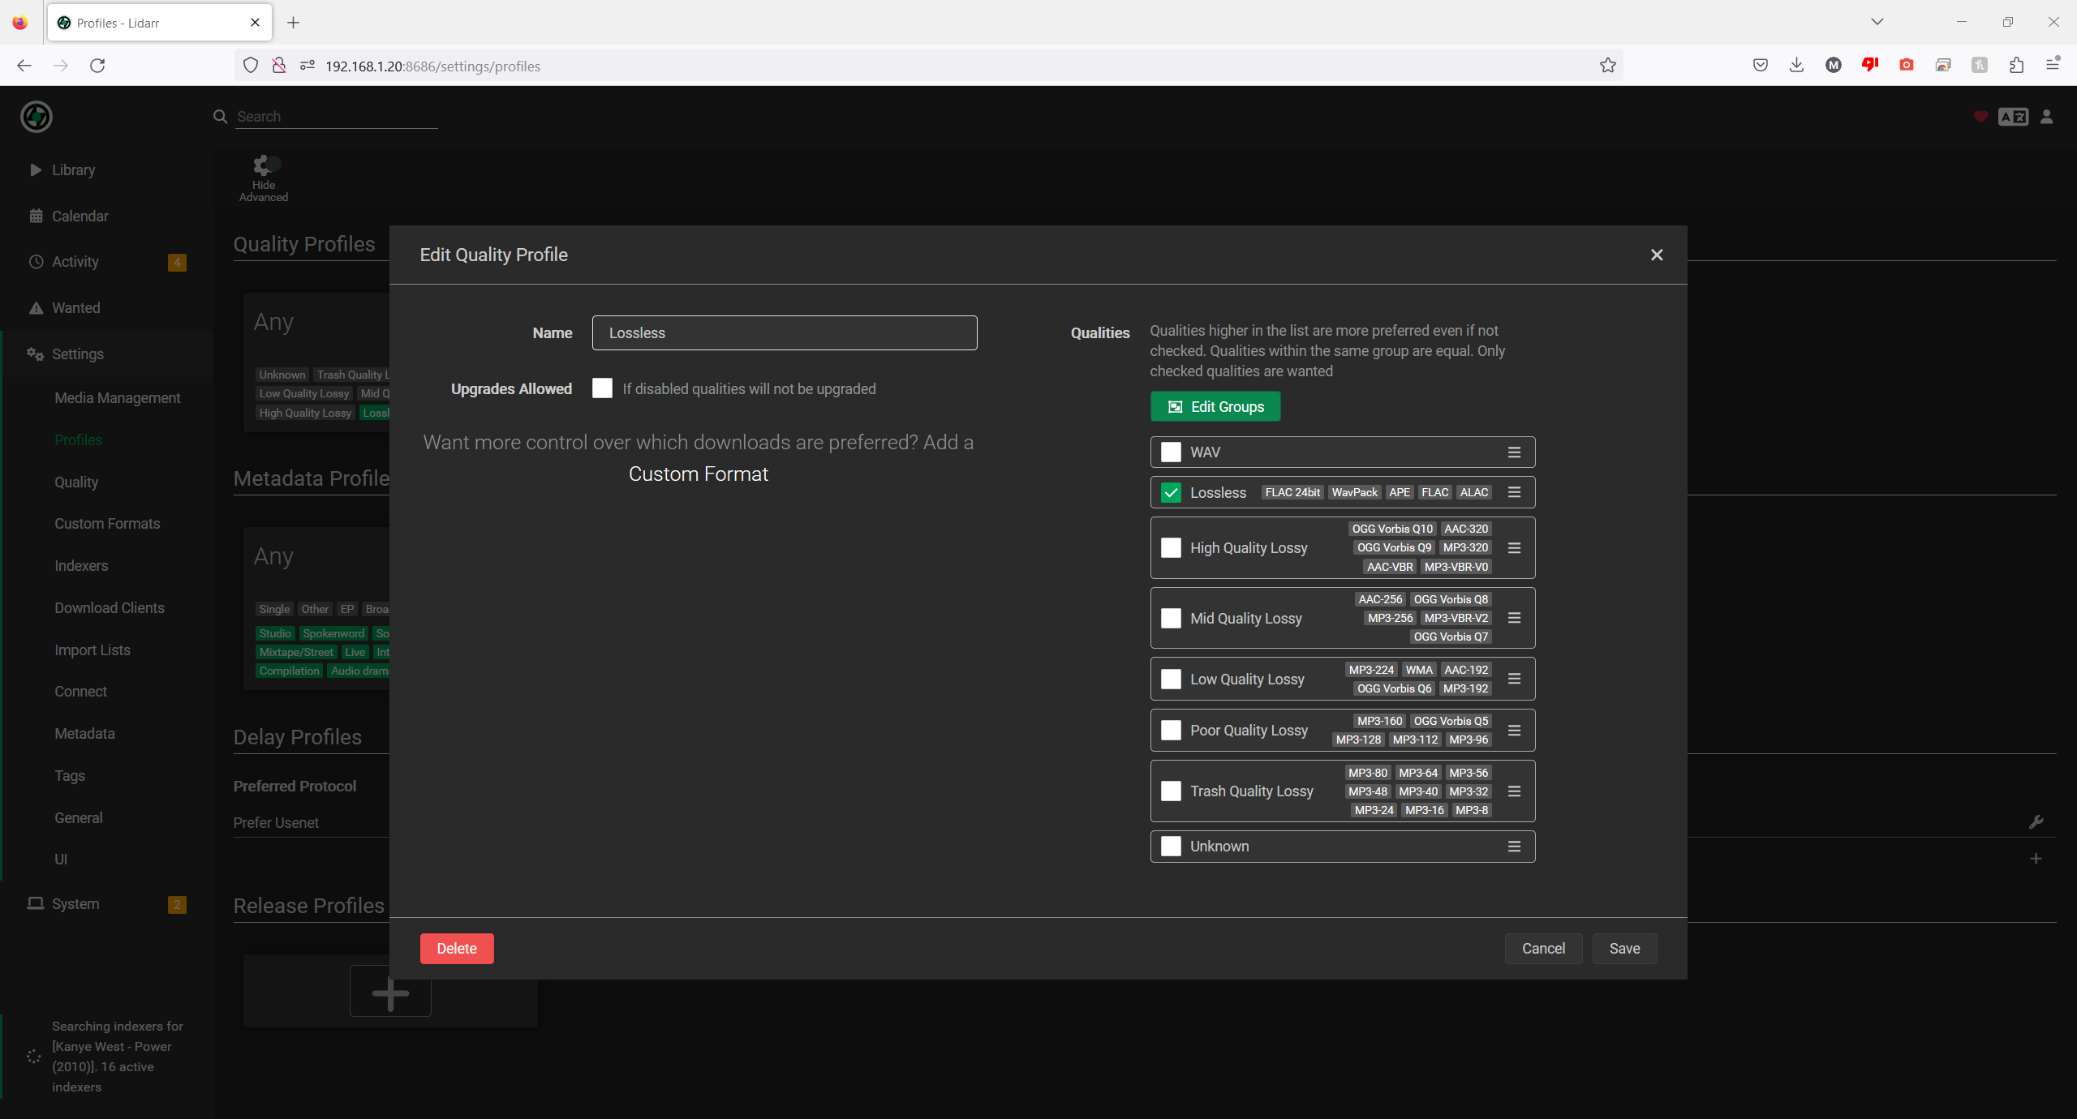Delete this quality profile
The image size is (2077, 1119).
point(456,948)
